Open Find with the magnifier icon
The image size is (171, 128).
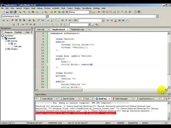pyautogui.click(x=42, y=12)
